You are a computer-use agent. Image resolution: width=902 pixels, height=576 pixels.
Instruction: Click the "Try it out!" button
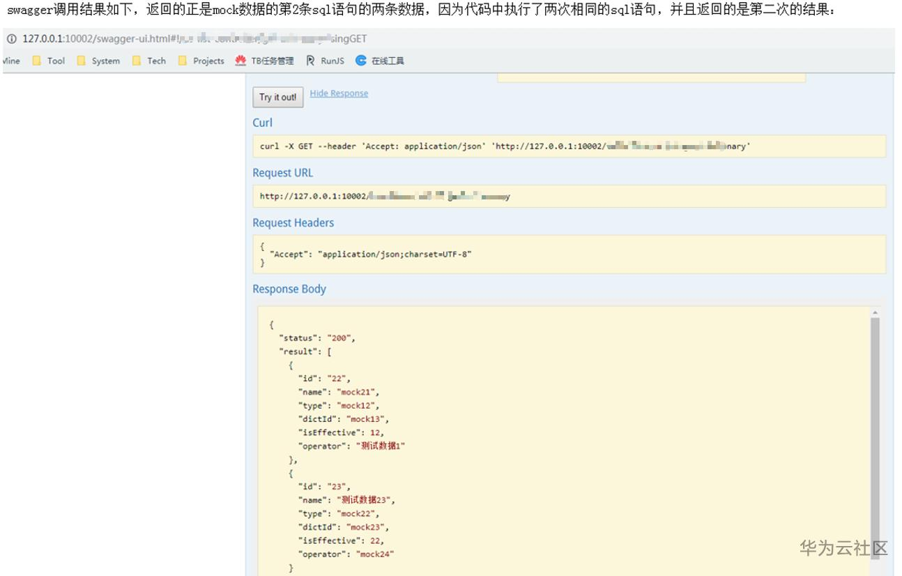278,98
